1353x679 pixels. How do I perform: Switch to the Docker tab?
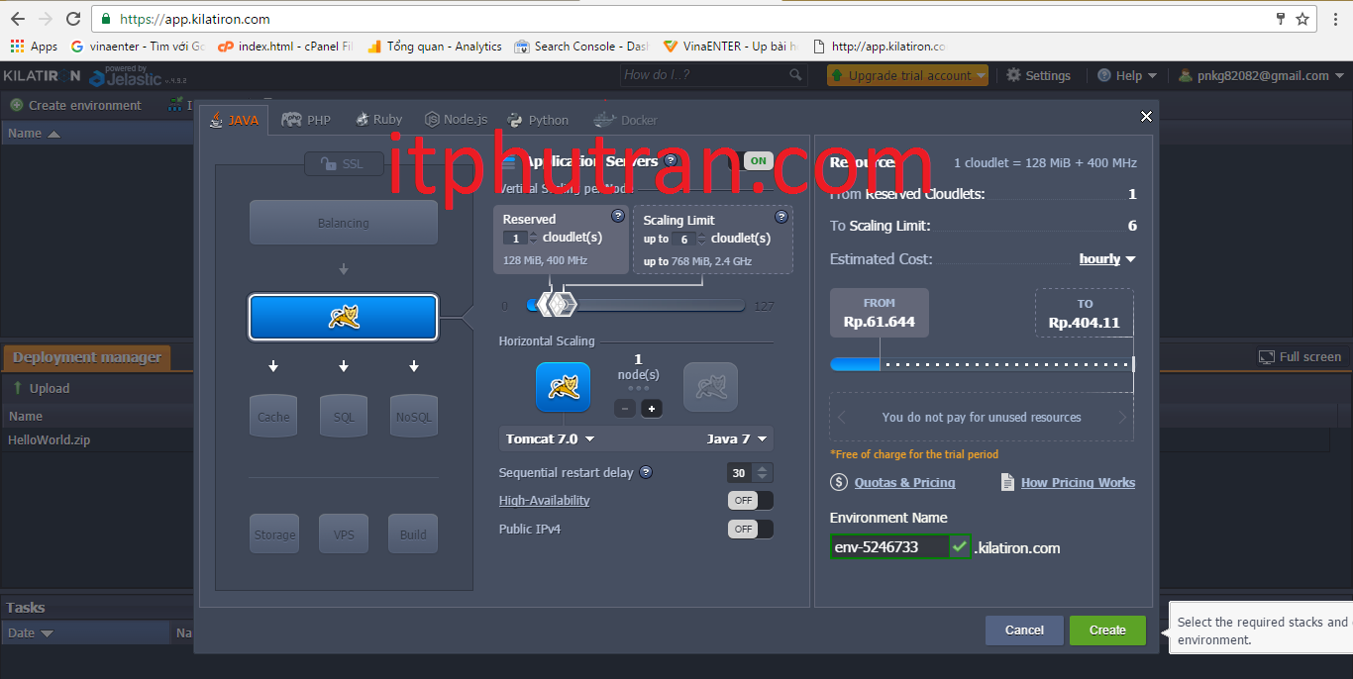tap(625, 120)
